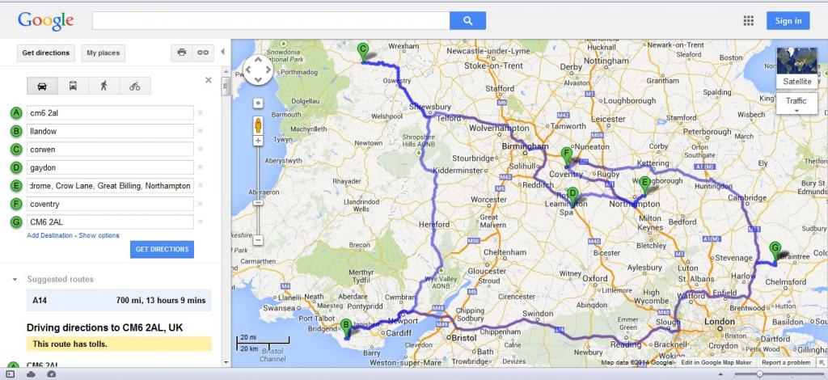Print the directions using the printer icon

click(182, 53)
